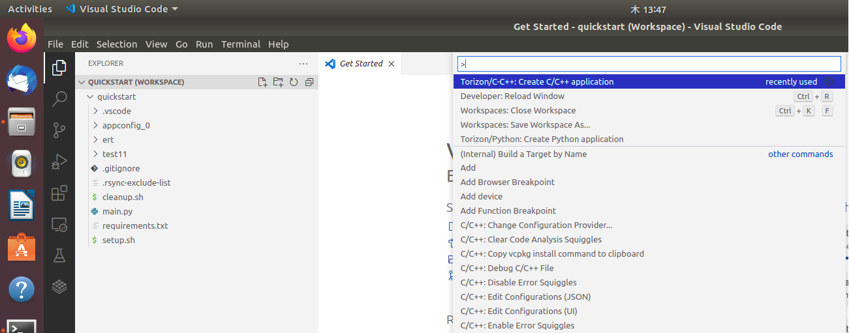This screenshot has width=849, height=333.
Task: Open the Remote Explorer view
Action: click(59, 224)
